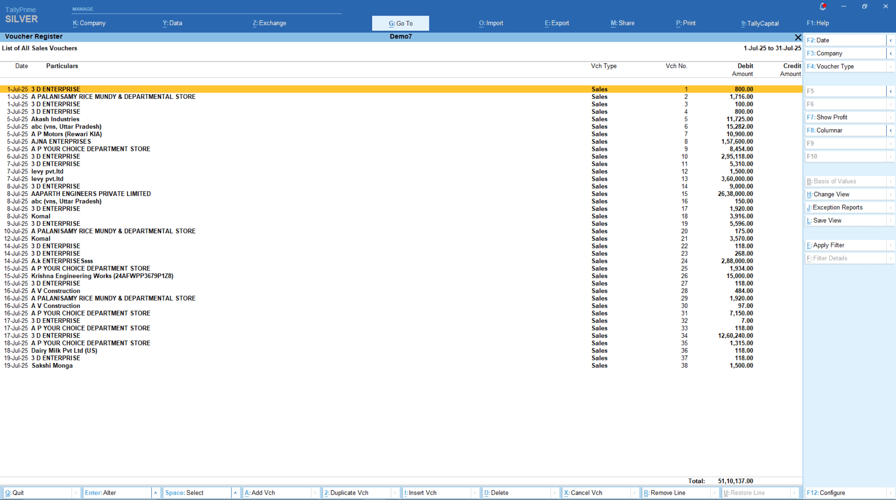Click I: Insert Vch button
Image resolution: width=896 pixels, height=500 pixels.
pos(436,493)
